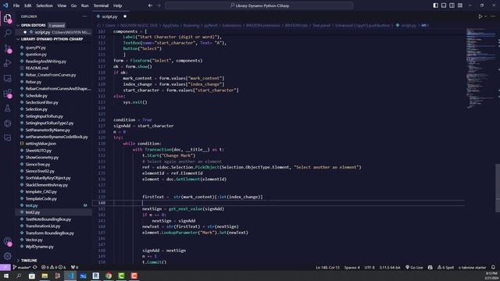Collapse the Open Editors section
The height and width of the screenshot is (281, 500).
click(x=19, y=25)
